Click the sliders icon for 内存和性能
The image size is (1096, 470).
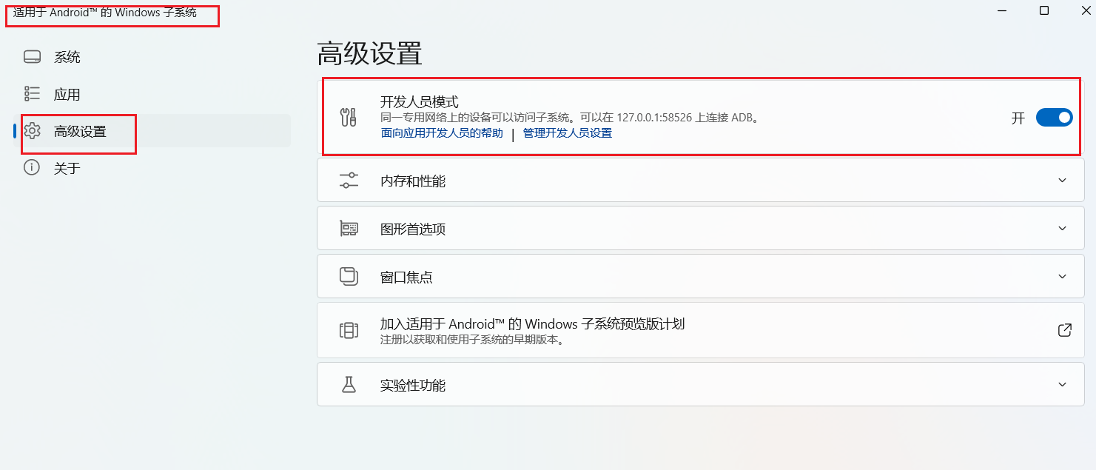pyautogui.click(x=348, y=181)
